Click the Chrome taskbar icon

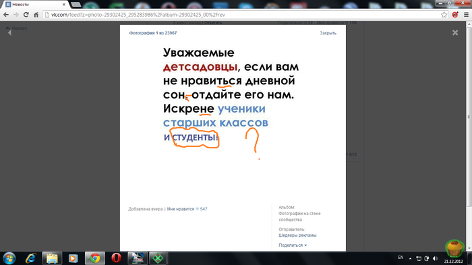[x=95, y=258]
